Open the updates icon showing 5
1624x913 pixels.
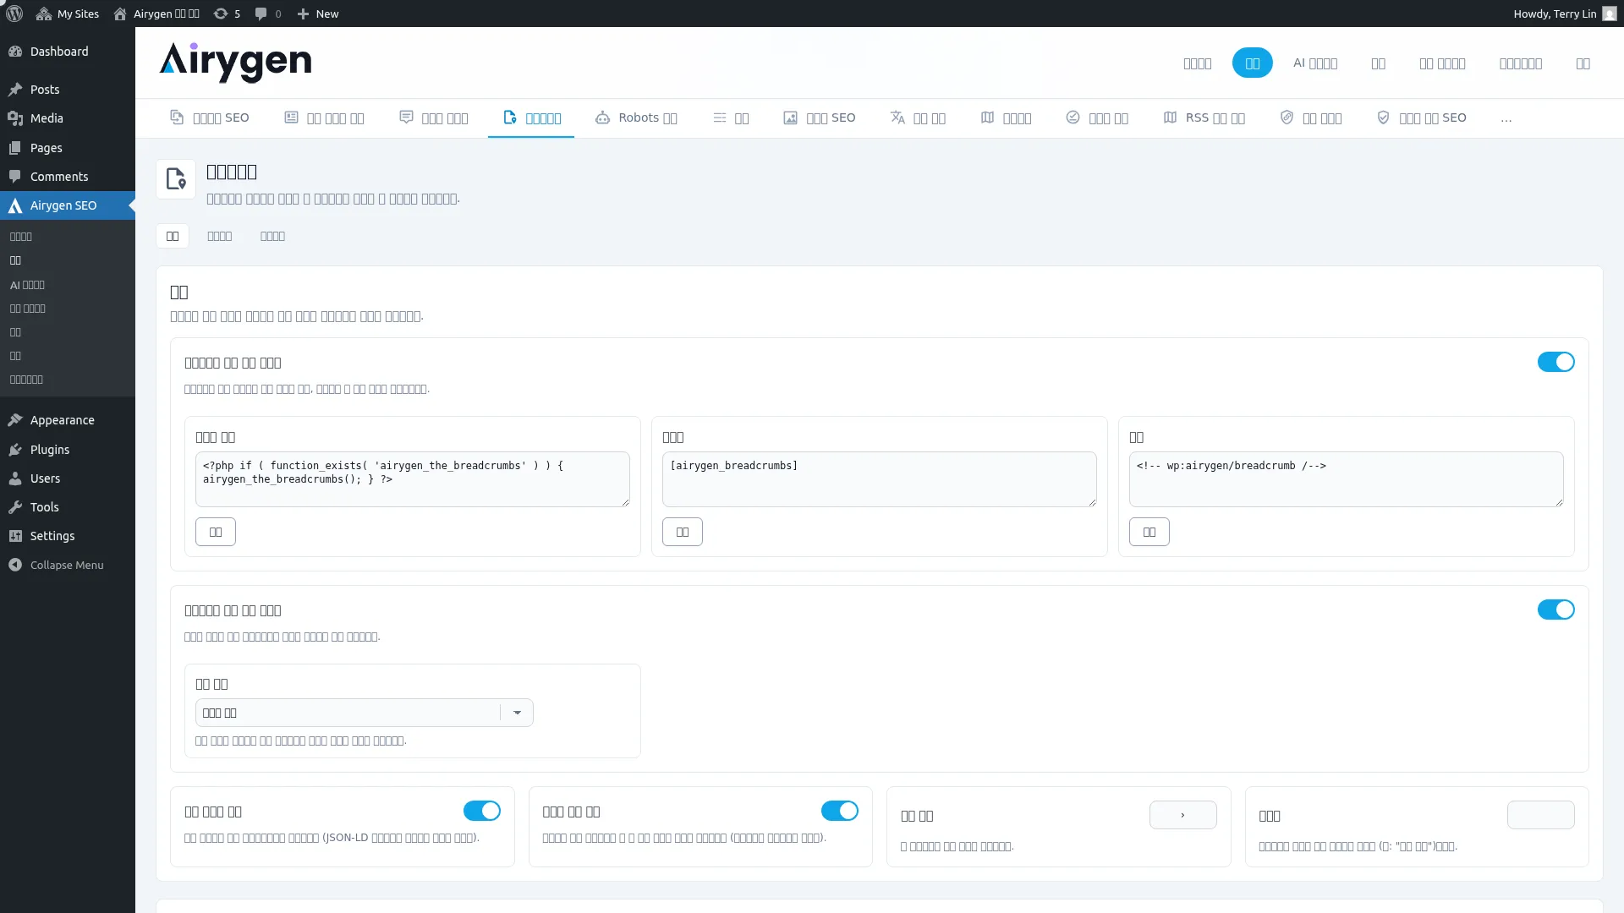coord(221,14)
